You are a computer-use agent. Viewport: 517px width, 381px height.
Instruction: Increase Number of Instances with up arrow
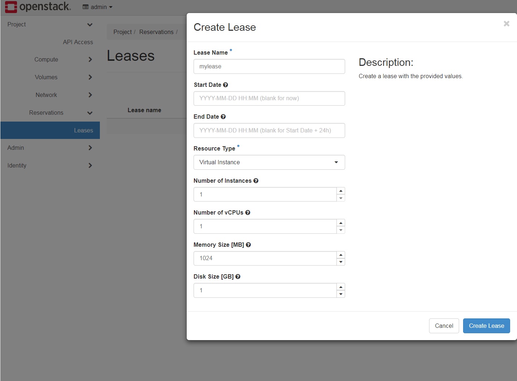point(341,191)
